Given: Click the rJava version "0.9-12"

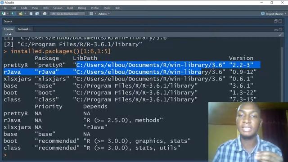Looking at the screenshot, I should [x=243, y=72].
